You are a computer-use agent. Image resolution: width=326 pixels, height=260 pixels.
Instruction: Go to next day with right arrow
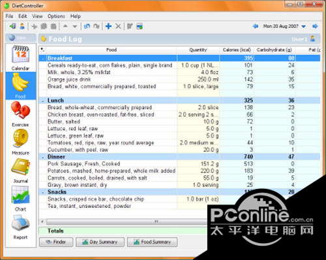tap(315, 26)
